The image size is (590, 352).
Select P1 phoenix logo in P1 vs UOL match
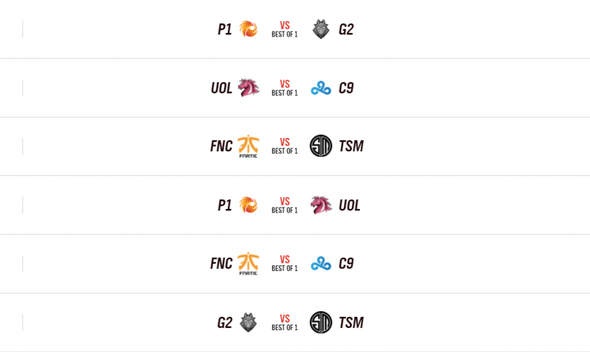(x=248, y=205)
